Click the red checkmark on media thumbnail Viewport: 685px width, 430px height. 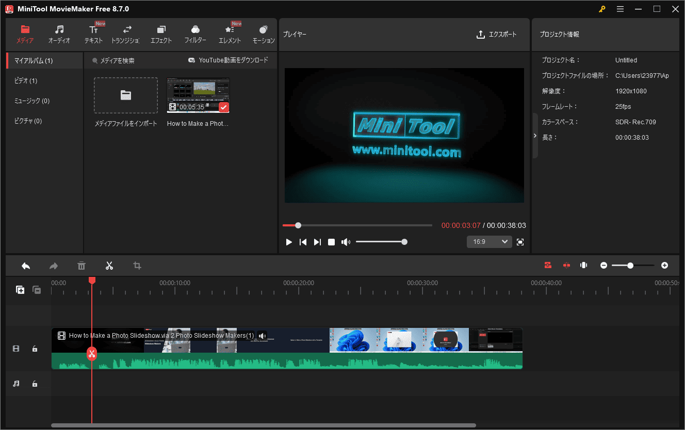click(x=223, y=107)
